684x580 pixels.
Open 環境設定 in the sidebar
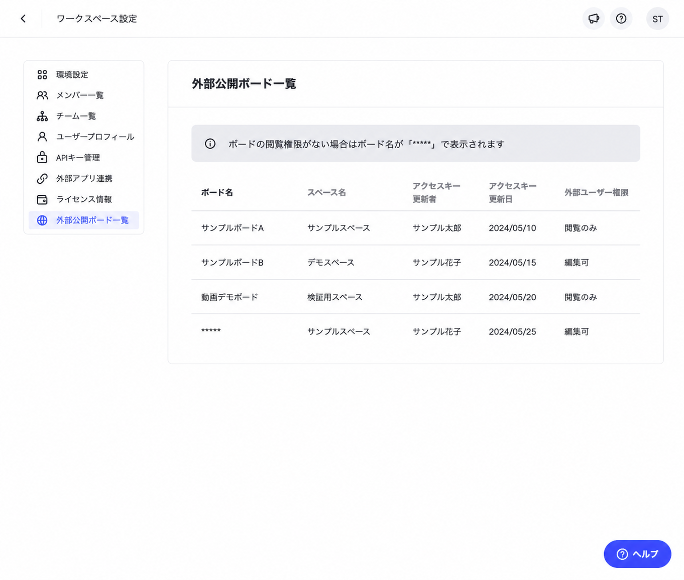coord(84,74)
